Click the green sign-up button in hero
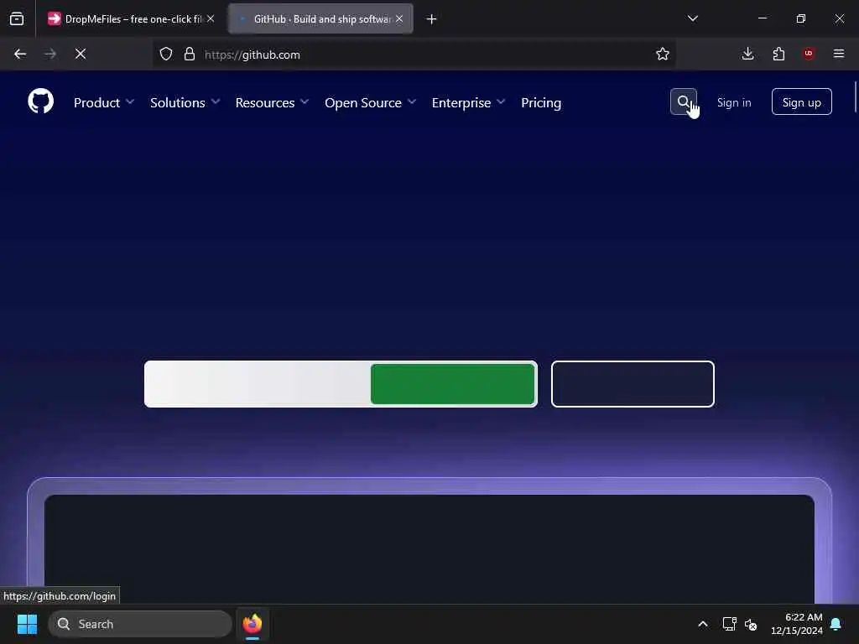The height and width of the screenshot is (644, 859). pos(452,384)
